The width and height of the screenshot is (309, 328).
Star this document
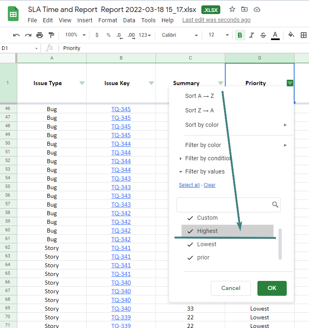[x=232, y=9]
